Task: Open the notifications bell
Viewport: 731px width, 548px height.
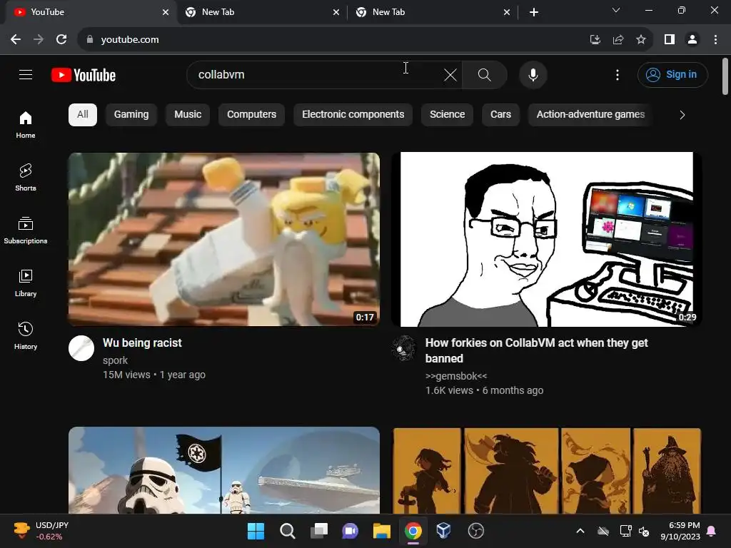Action: [x=712, y=531]
